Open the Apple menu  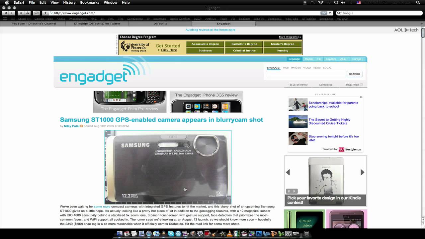coord(7,2)
